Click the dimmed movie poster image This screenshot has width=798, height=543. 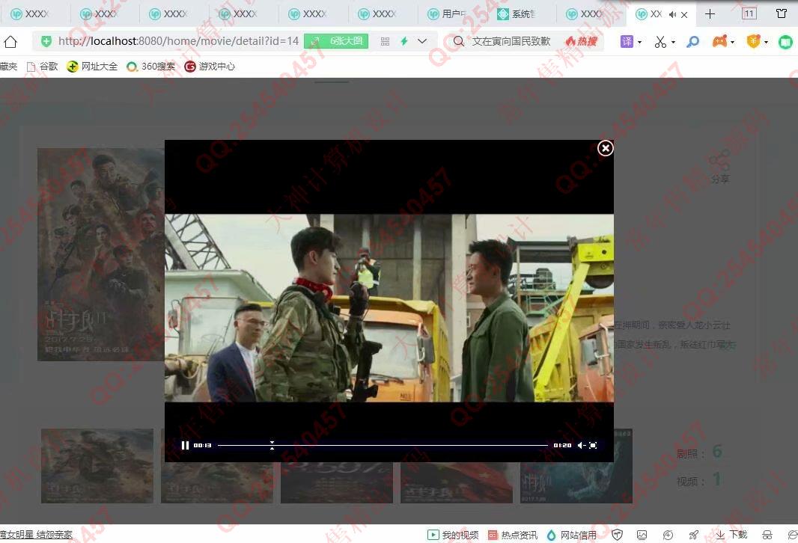pyautogui.click(x=101, y=255)
